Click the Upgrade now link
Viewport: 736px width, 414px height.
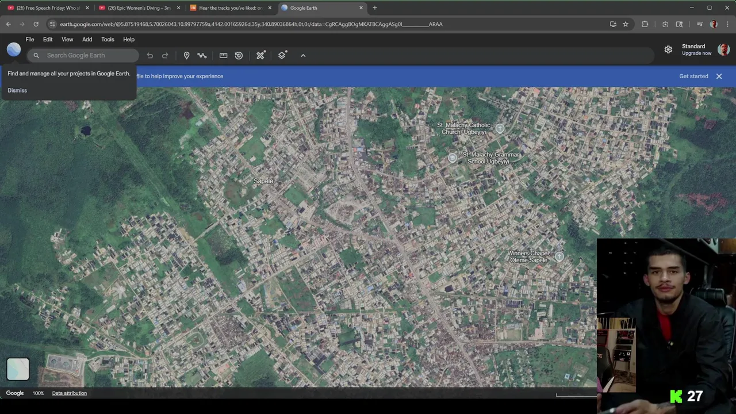coord(696,53)
